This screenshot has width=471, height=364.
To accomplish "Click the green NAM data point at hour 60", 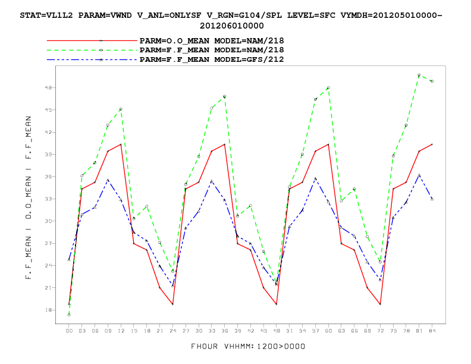I will 328,87.
